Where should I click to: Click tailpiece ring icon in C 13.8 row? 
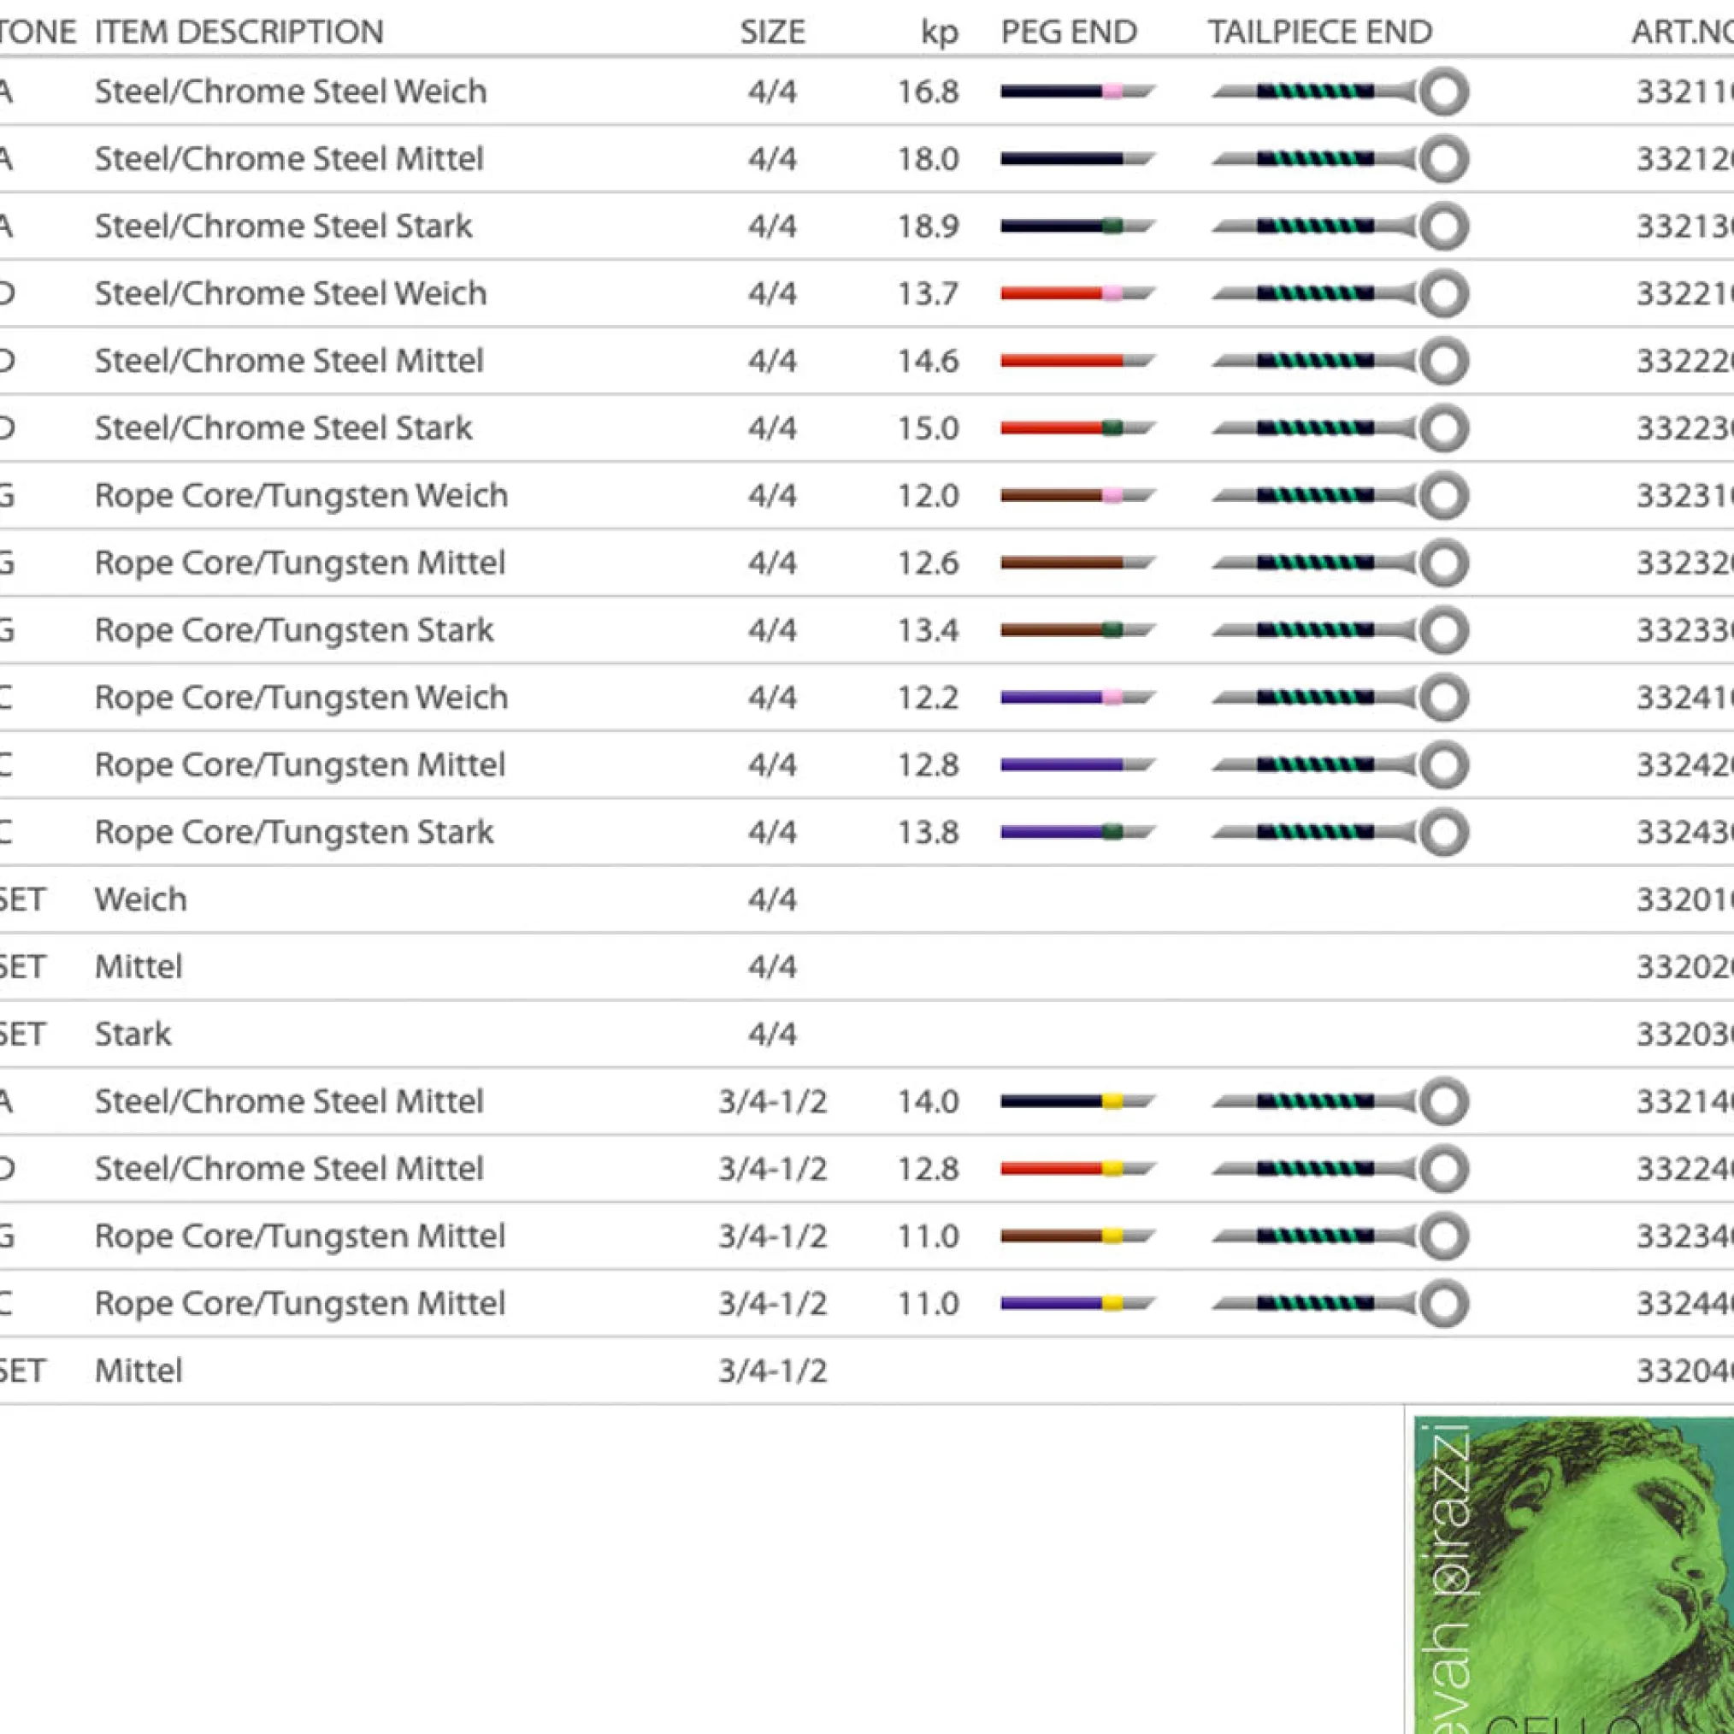[x=1443, y=831]
